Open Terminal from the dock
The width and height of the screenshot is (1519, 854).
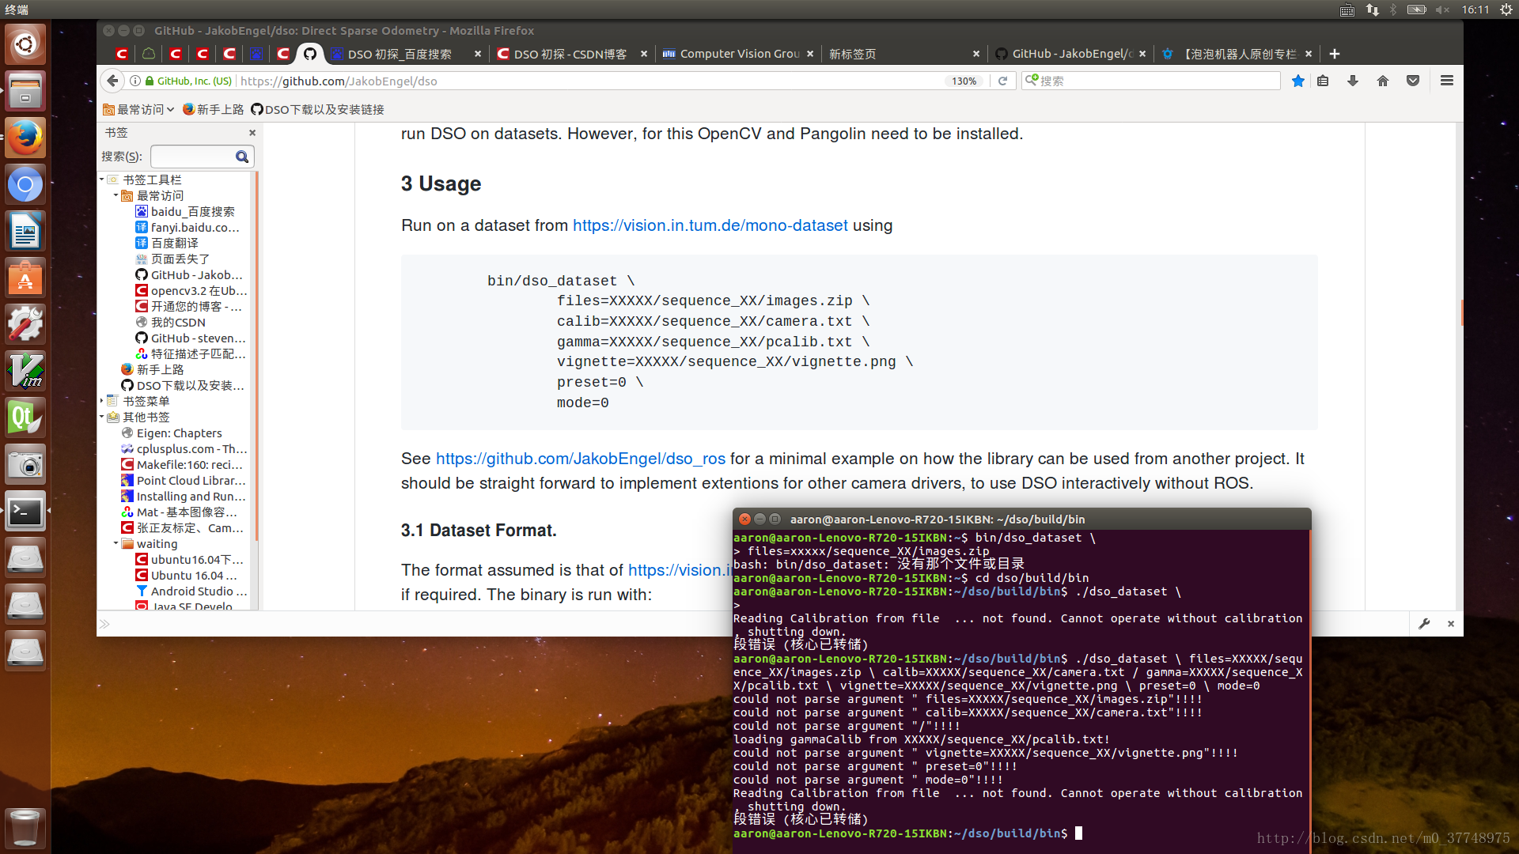[x=25, y=512]
